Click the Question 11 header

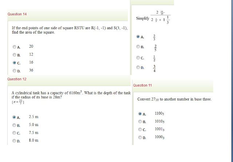[x=142, y=85]
